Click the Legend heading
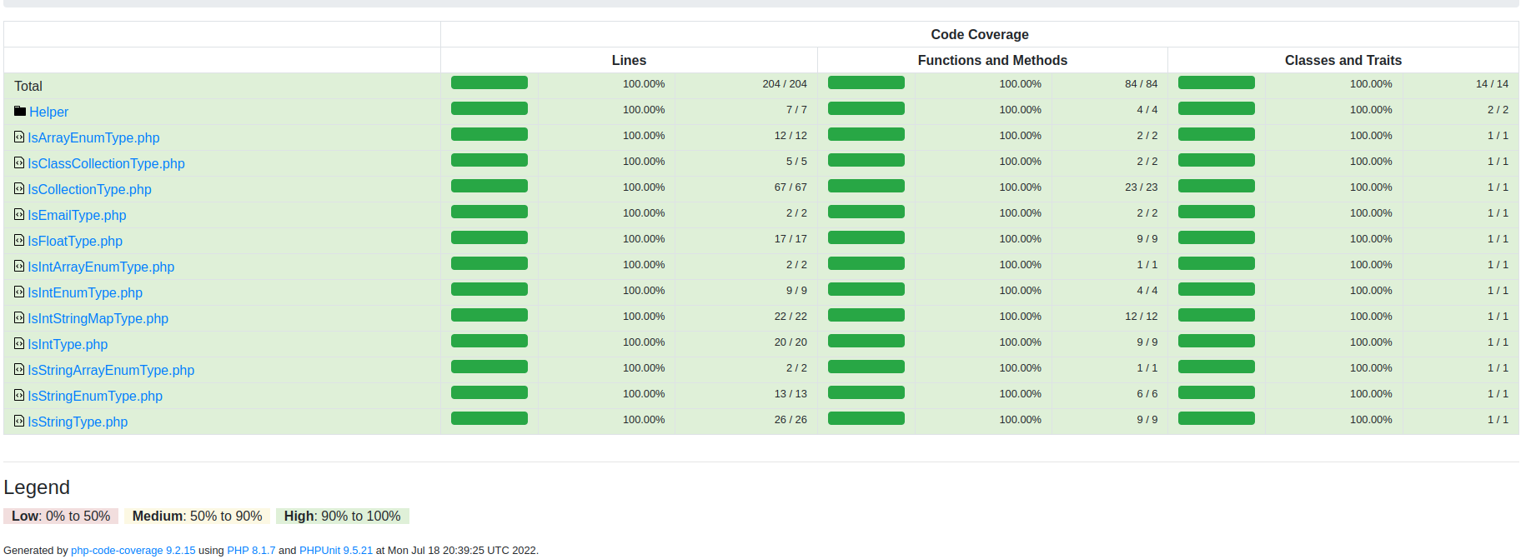Image resolution: width=1521 pixels, height=559 pixels. click(37, 487)
